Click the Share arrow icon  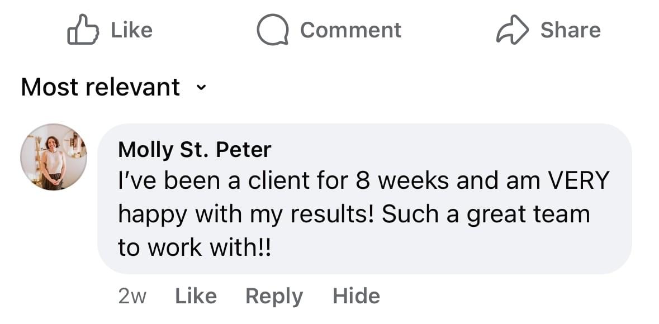click(x=512, y=30)
